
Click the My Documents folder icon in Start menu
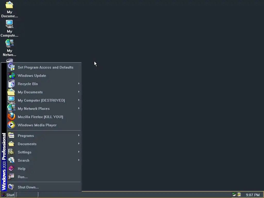11,92
